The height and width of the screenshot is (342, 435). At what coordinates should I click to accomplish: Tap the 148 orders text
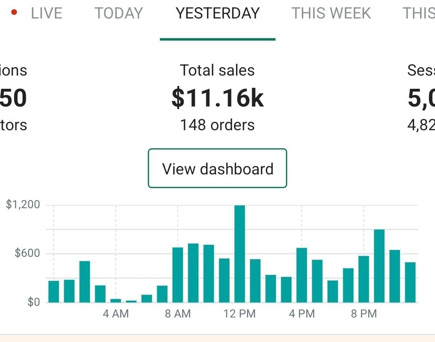tap(217, 125)
